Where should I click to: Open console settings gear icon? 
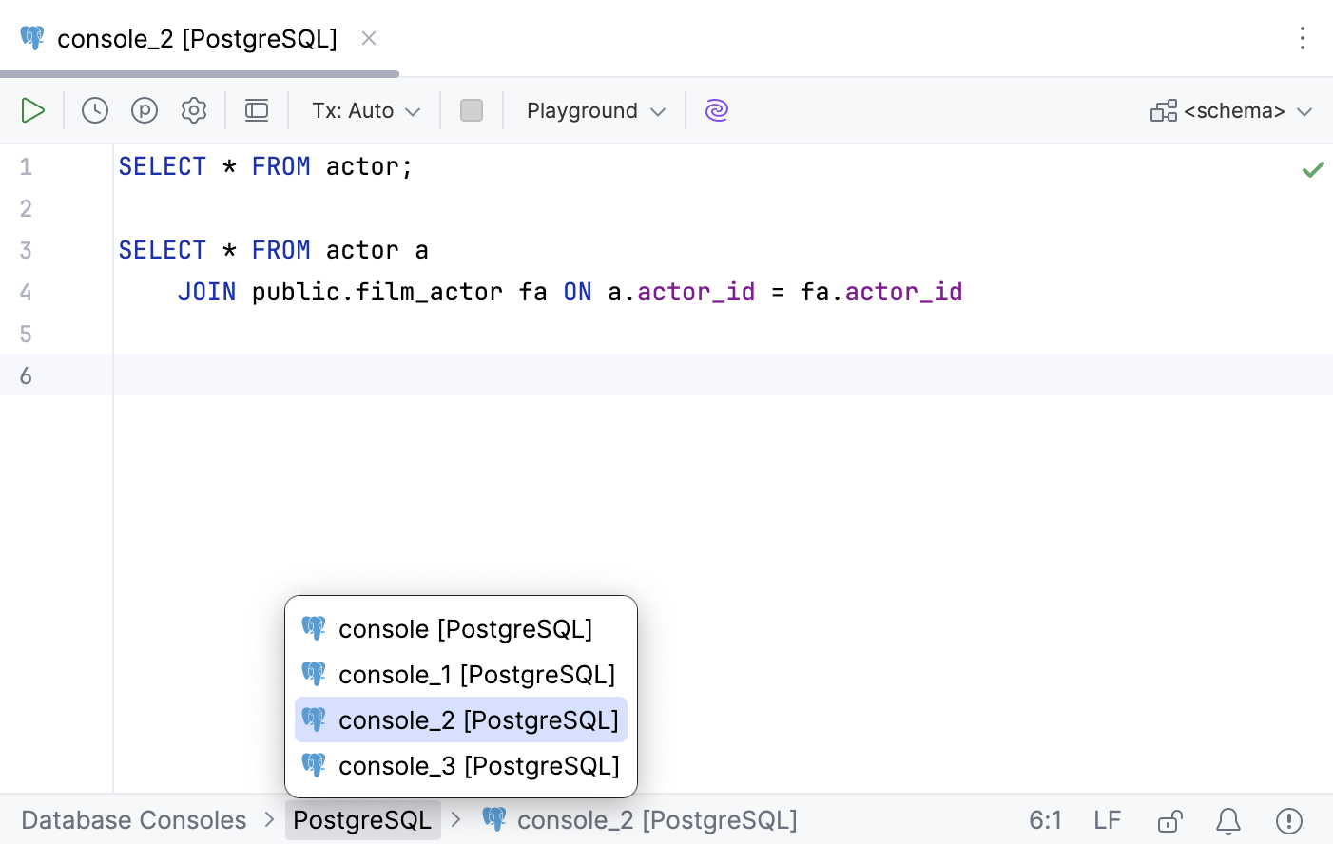pyautogui.click(x=194, y=110)
